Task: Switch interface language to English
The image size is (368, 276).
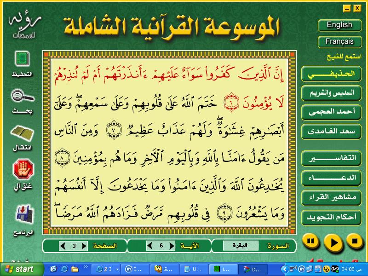Action: click(x=339, y=25)
